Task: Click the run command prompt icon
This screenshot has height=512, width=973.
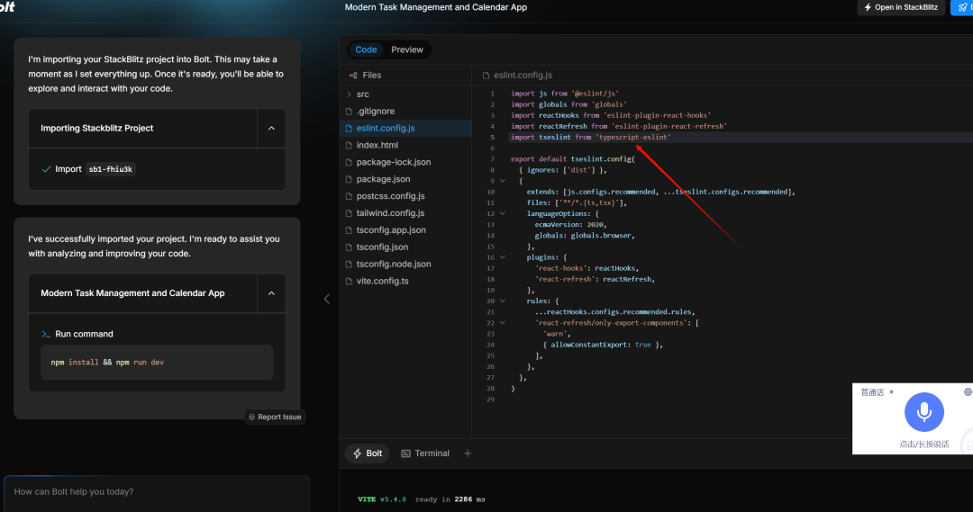Action: pyautogui.click(x=45, y=334)
